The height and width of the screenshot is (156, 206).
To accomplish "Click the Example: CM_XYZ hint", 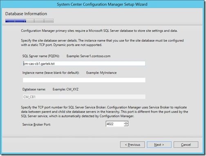I will point(65,89).
